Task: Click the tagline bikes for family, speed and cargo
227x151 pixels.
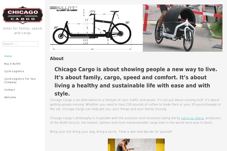Action: [x=23, y=31]
